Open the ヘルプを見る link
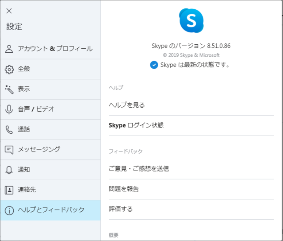Screen dimensions: 283x241 click(191, 105)
